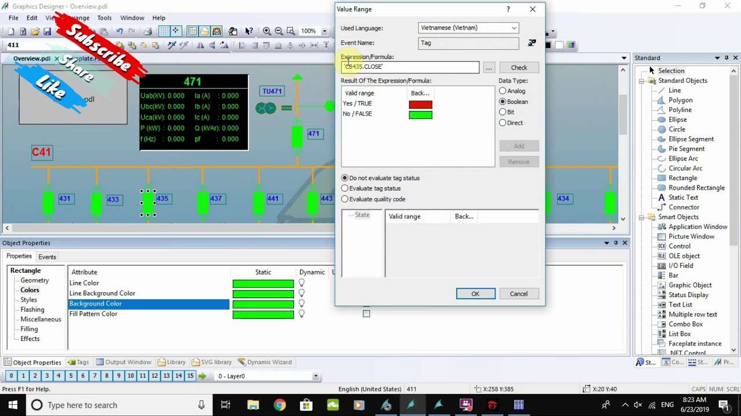Viewport: 741px width, 416px height.
Task: Open the Layer0 layer dropdown
Action: tap(316, 376)
